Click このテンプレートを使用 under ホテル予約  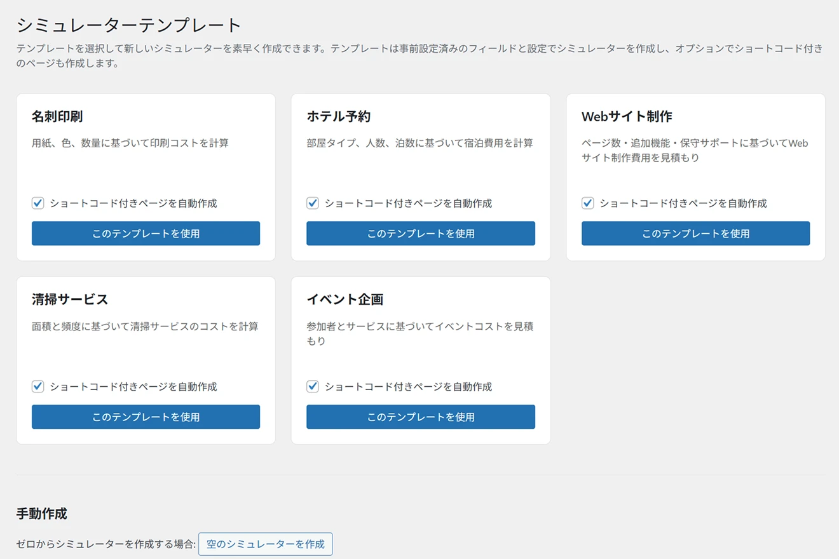(420, 233)
